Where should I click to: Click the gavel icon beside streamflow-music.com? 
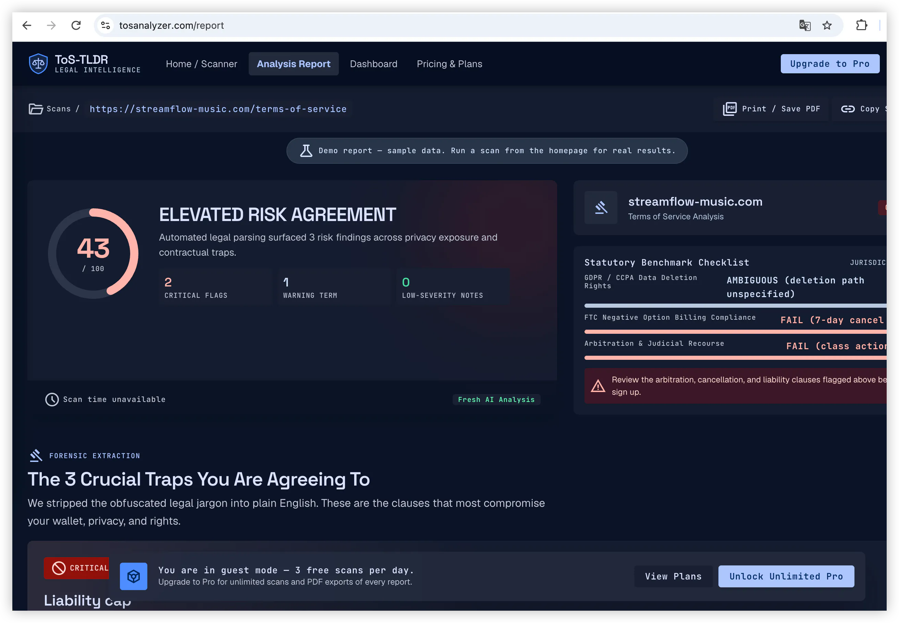(601, 207)
